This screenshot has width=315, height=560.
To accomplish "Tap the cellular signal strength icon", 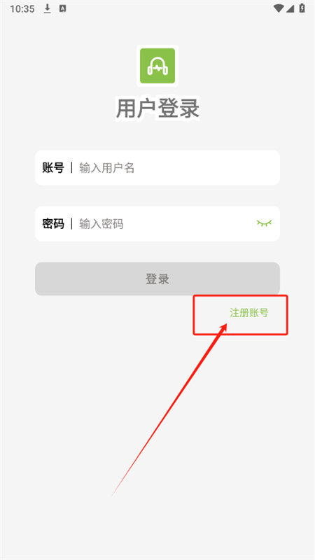I will click(x=290, y=8).
